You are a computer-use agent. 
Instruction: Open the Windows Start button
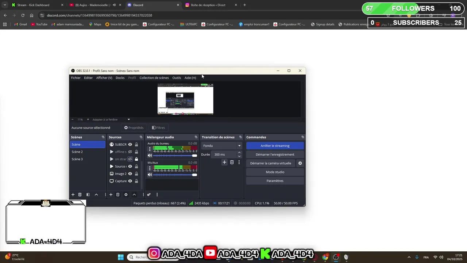tap(121, 257)
